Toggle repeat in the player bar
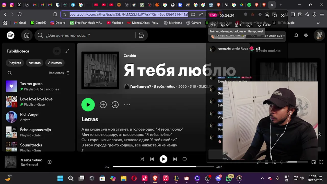This screenshot has height=184, width=327. coord(185,159)
